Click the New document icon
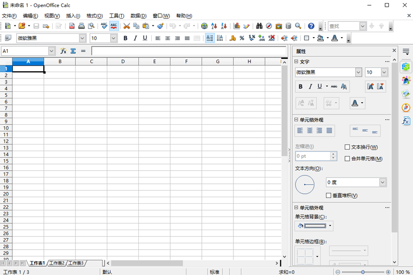Viewport: 413px width, 275px height. [x=8, y=26]
